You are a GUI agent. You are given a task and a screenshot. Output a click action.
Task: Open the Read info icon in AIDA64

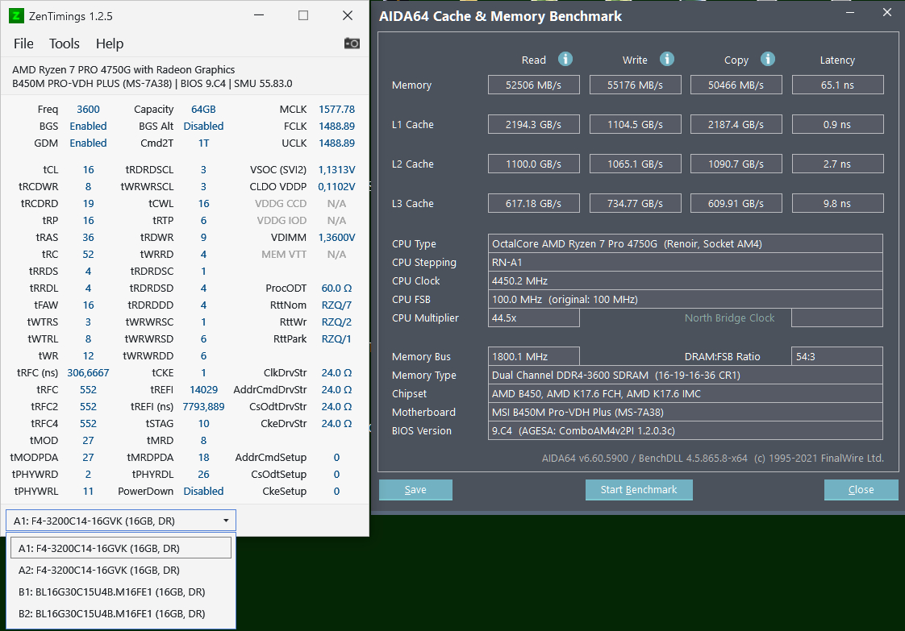tap(565, 59)
